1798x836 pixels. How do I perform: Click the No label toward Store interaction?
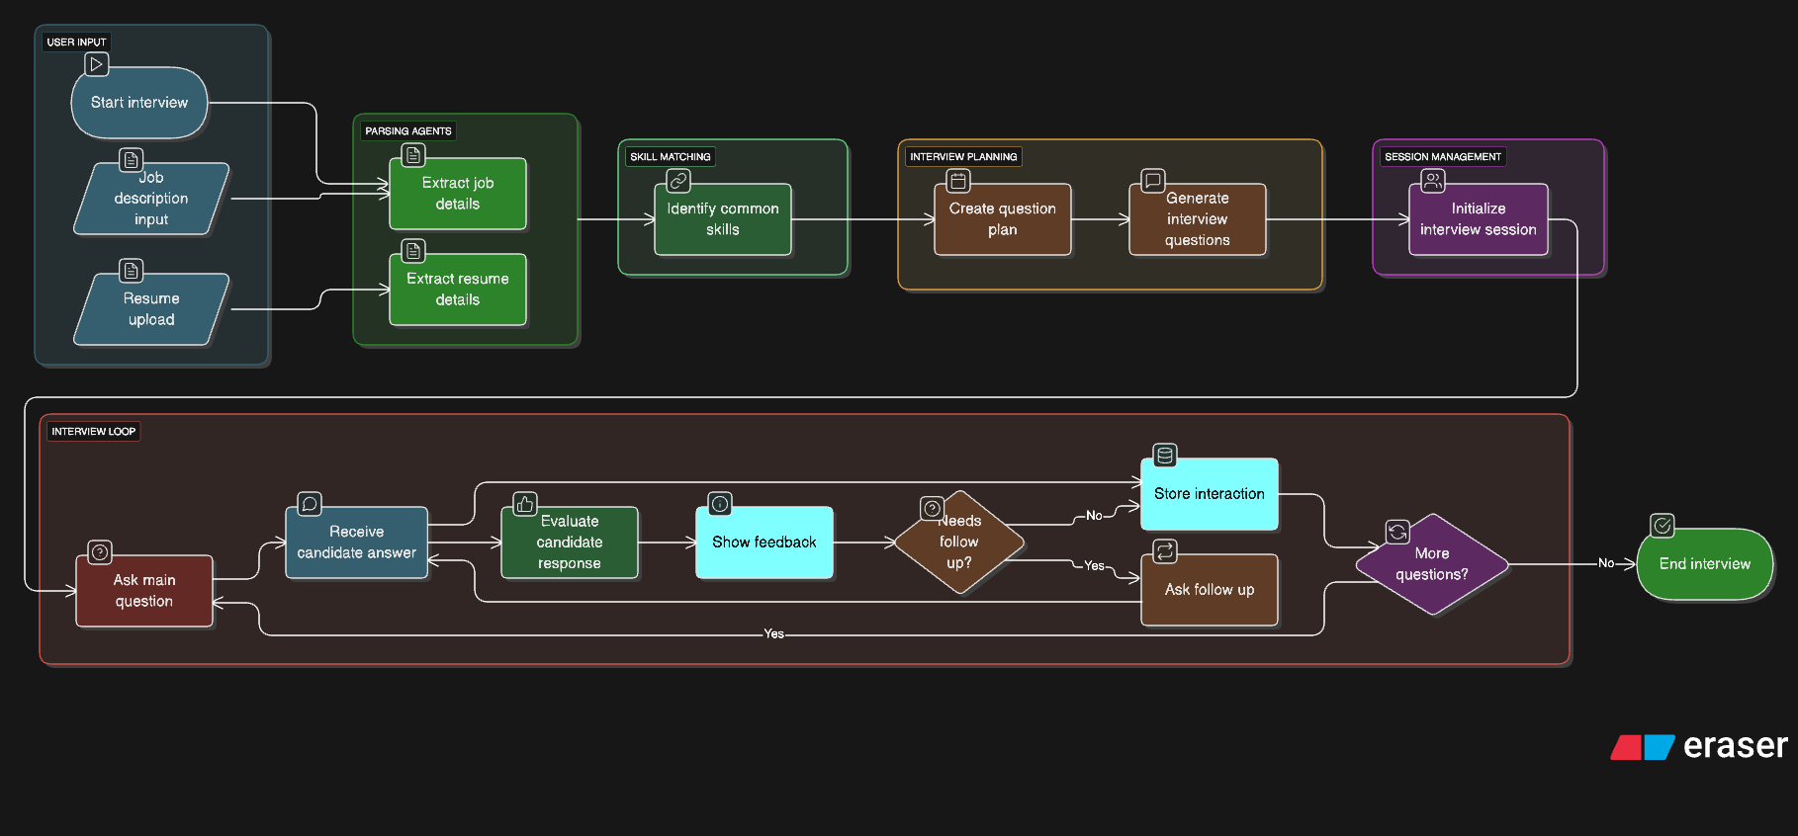1094,516
